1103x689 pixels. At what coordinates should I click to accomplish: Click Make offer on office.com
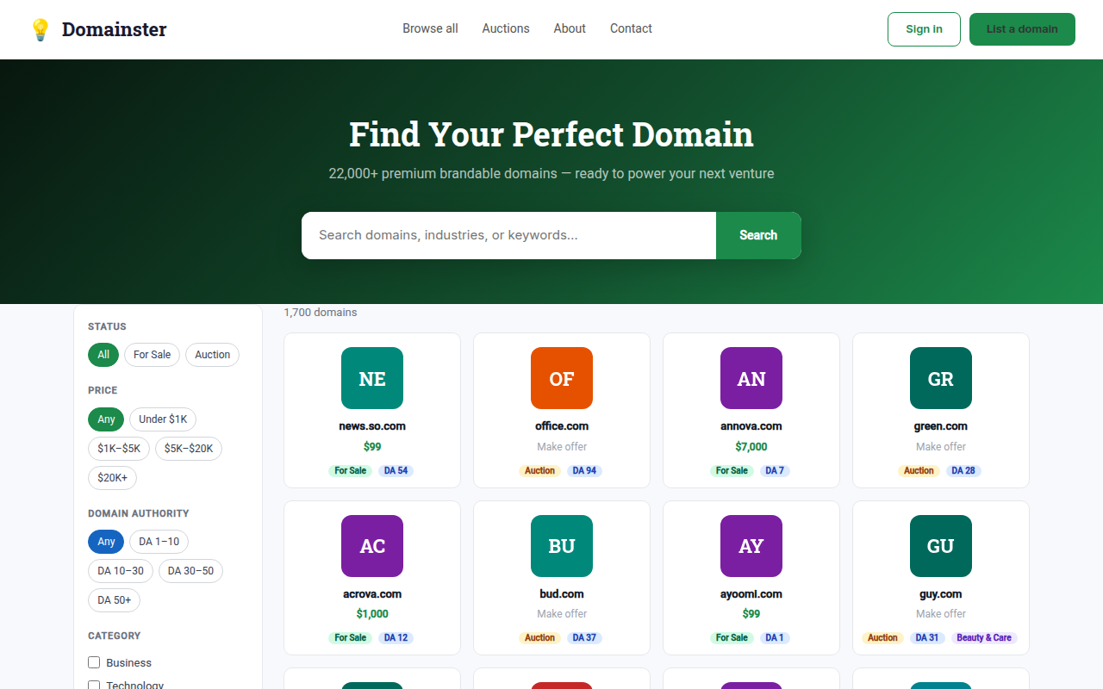coord(562,447)
